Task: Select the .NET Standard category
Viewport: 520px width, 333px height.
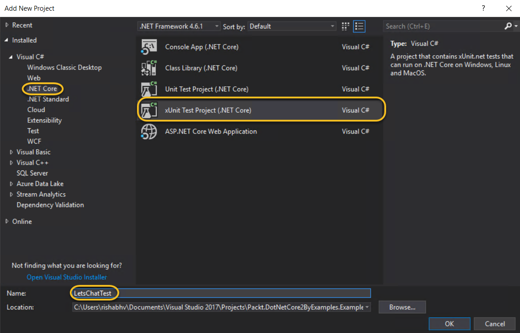Action: point(48,99)
